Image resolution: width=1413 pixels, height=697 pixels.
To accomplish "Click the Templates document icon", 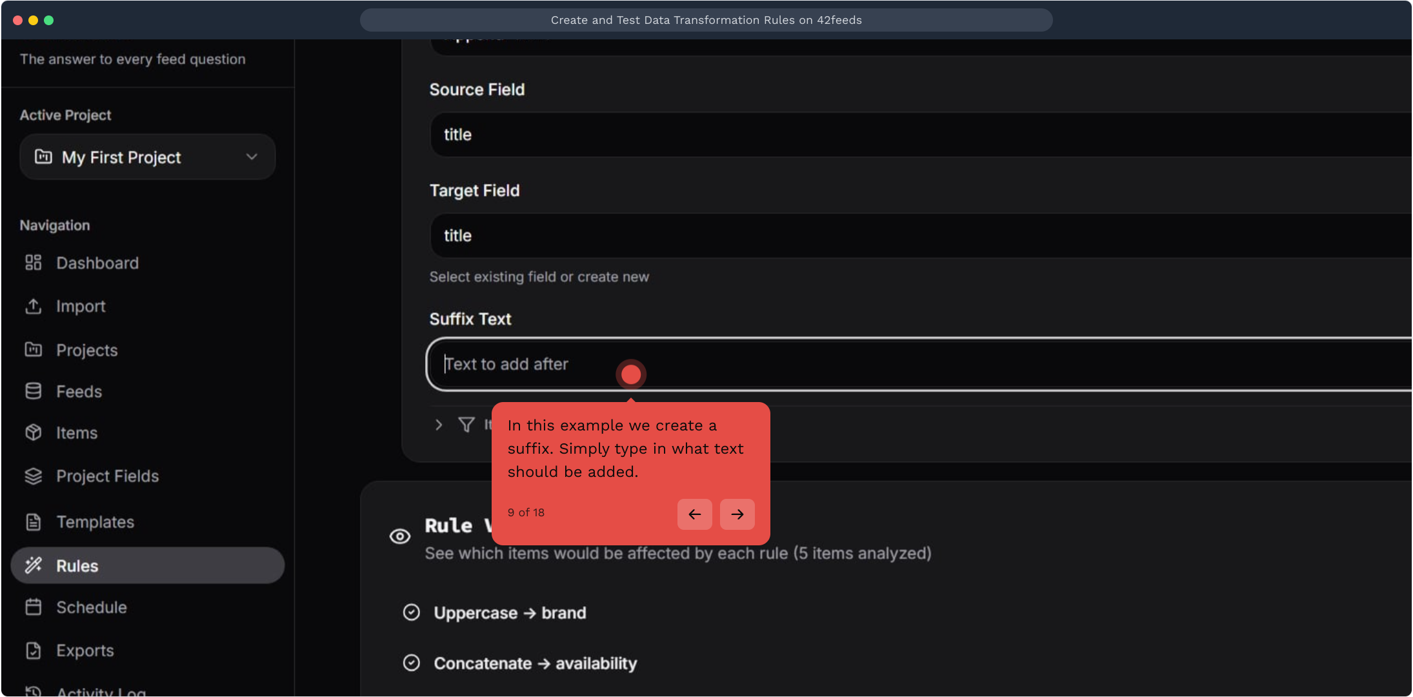I will pyautogui.click(x=33, y=521).
